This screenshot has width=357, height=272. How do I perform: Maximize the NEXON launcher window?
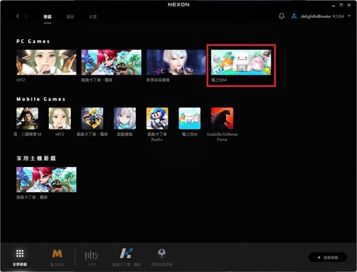[x=342, y=5]
